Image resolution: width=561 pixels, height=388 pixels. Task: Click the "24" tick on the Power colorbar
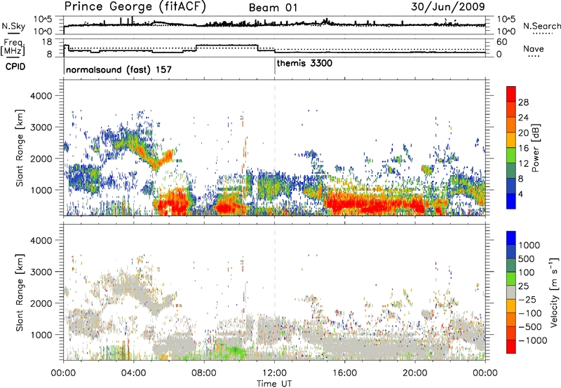523,118
